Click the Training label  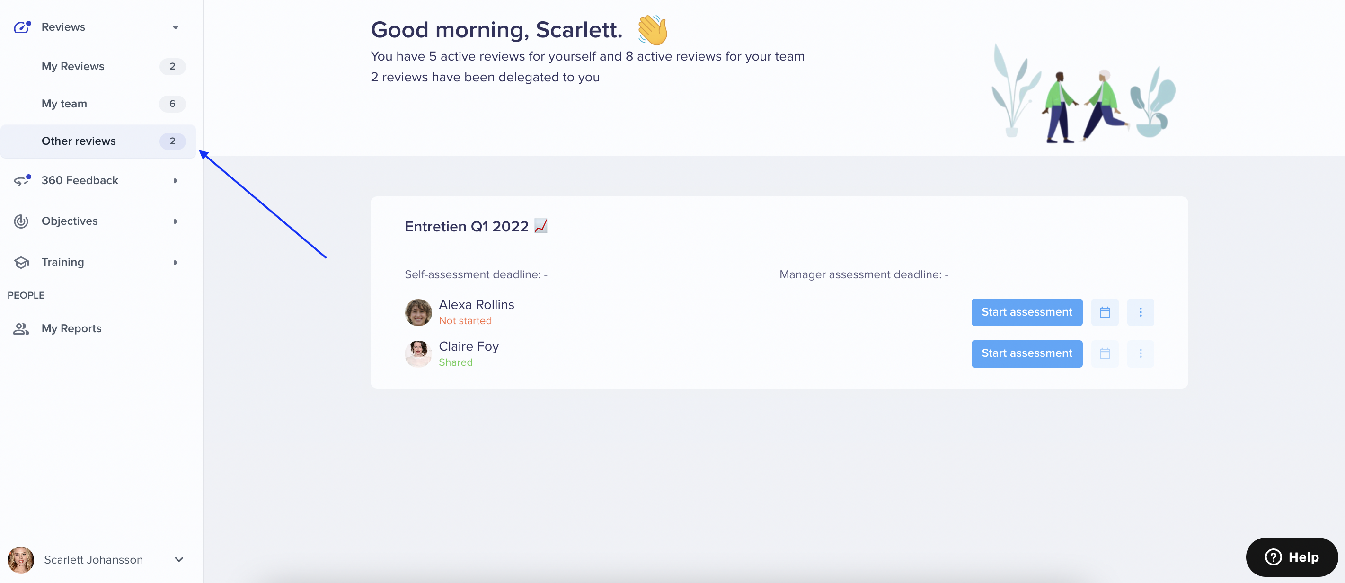tap(62, 262)
